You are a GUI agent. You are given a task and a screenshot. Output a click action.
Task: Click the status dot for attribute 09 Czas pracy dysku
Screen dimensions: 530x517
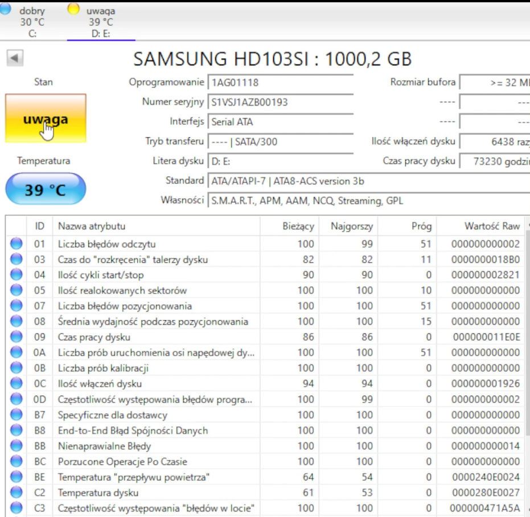(16, 337)
